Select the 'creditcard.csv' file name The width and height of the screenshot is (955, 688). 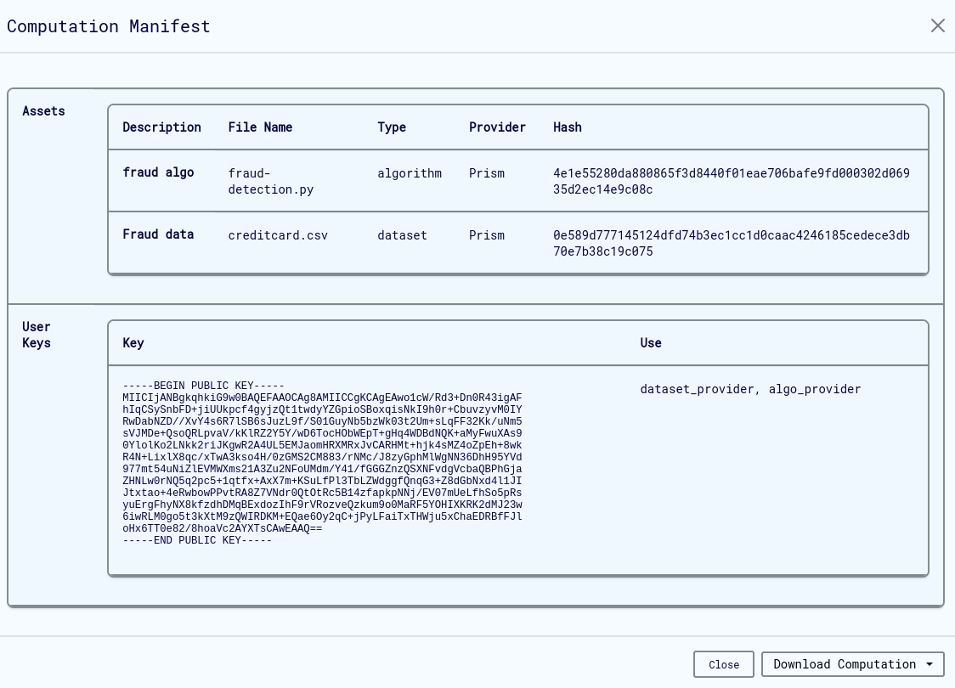pyautogui.click(x=278, y=235)
